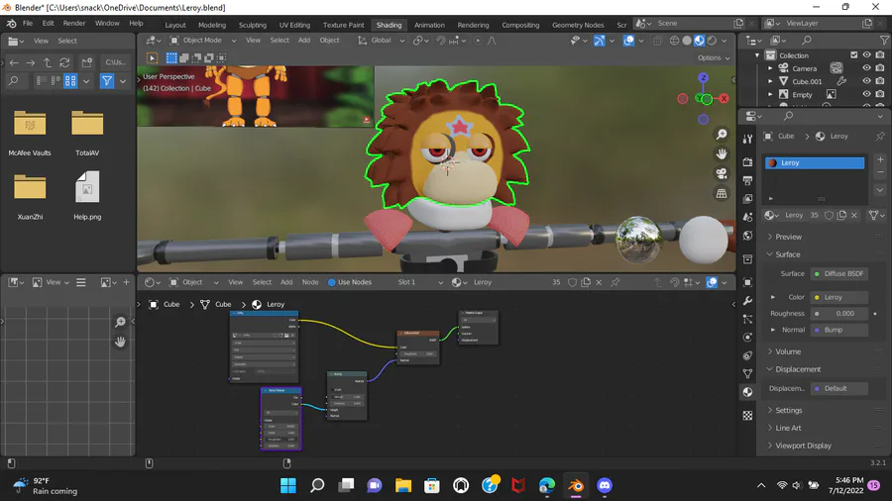Screen dimensions: 892x501
Task: Click the Color Leroy texture field
Action: tap(839, 297)
